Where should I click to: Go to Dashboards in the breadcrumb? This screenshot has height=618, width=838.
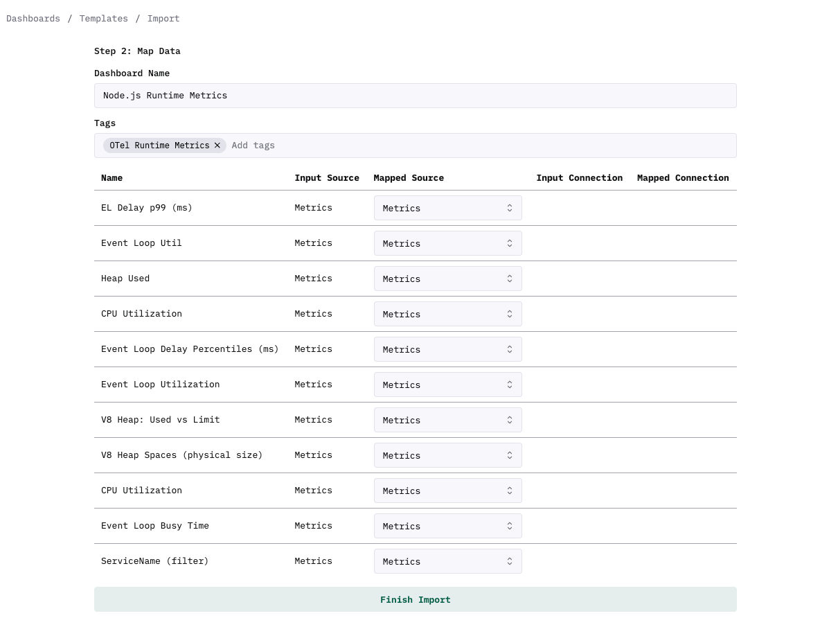tap(33, 19)
